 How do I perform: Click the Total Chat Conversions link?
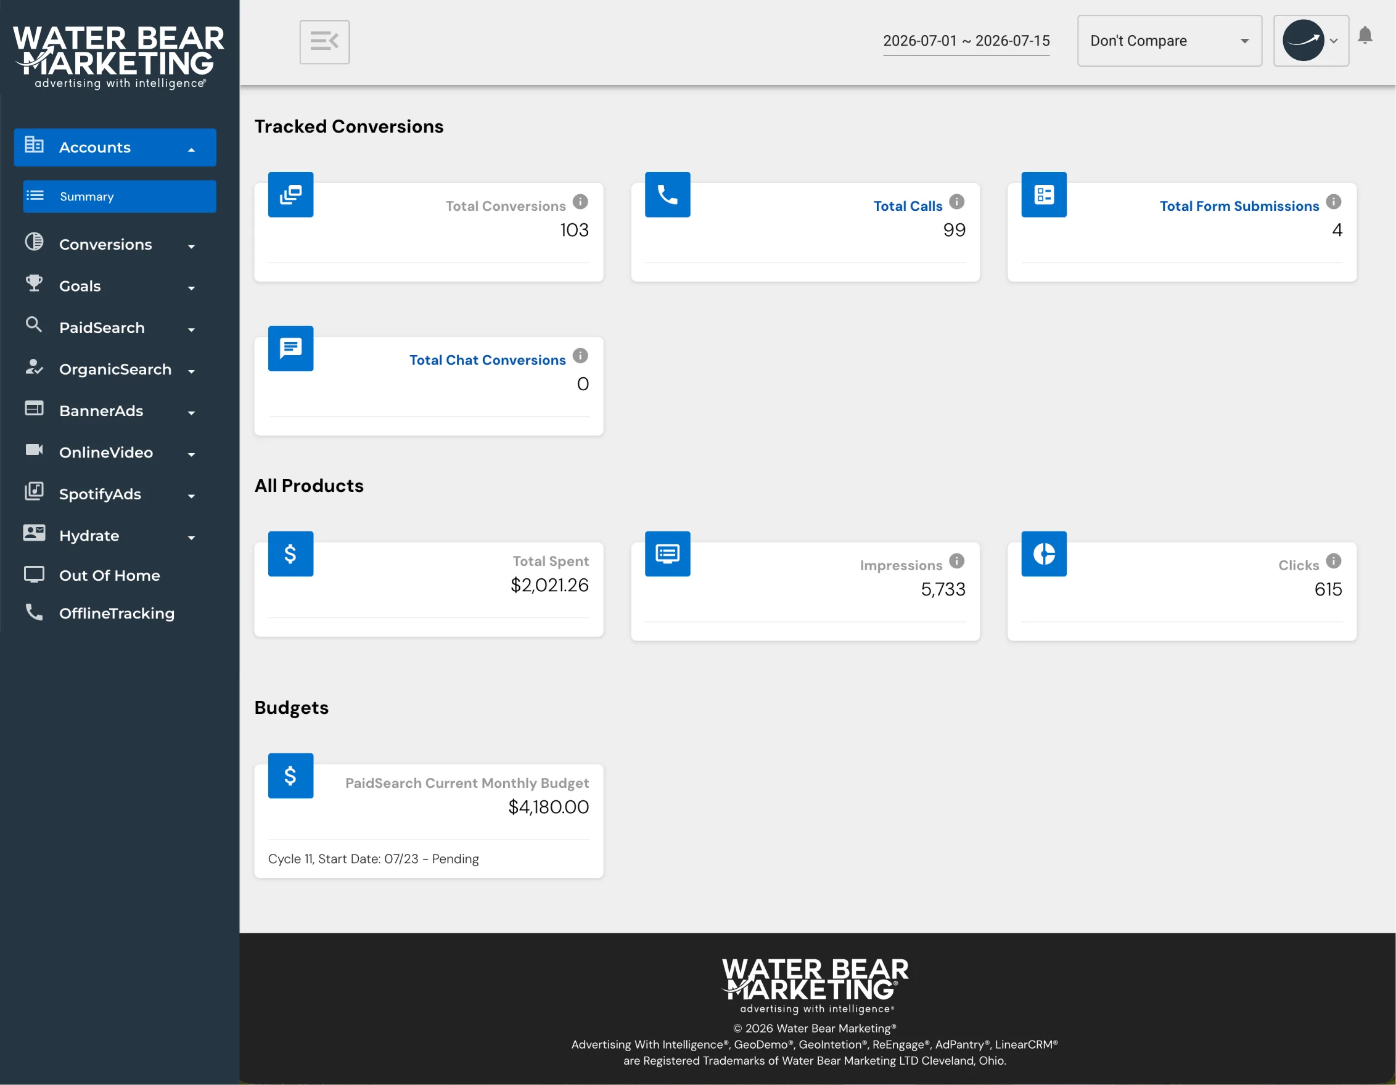pyautogui.click(x=487, y=361)
